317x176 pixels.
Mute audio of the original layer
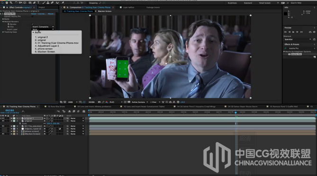point(3,121)
